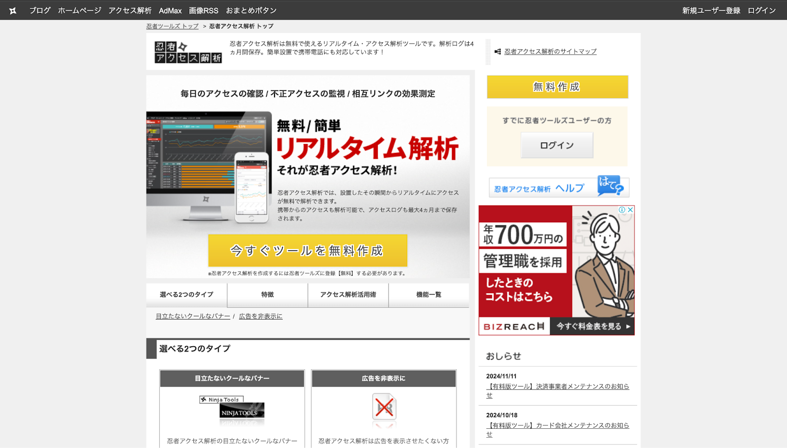This screenshot has width=787, height=448.
Task: Click the 選べる2つのタイプ section heading
Action: (x=195, y=349)
